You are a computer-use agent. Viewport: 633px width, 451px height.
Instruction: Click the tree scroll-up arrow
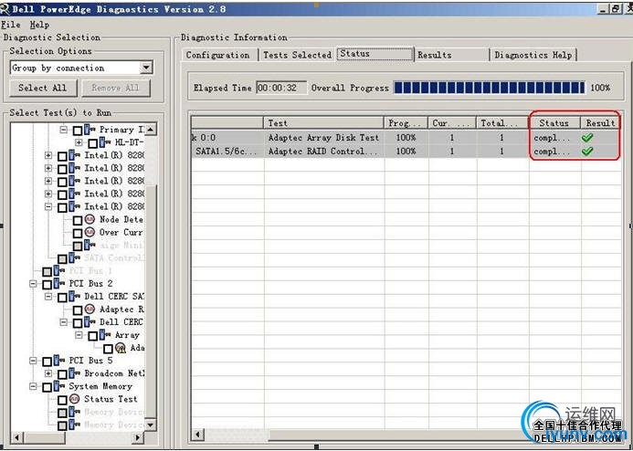tap(150, 129)
